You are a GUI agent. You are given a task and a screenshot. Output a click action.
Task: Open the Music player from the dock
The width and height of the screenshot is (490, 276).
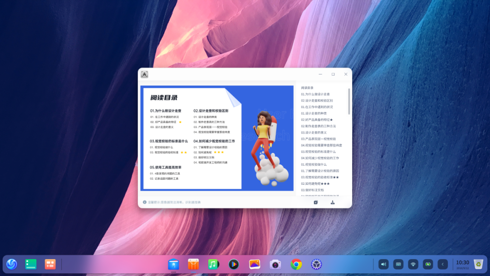[213, 264]
